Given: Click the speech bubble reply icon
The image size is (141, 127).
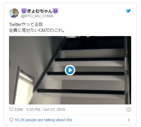Looking at the screenshot, I should (11, 120).
